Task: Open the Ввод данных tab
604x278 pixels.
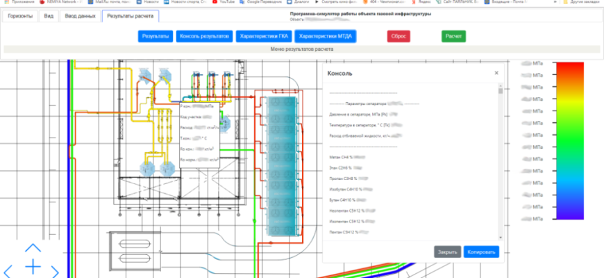Action: point(78,15)
